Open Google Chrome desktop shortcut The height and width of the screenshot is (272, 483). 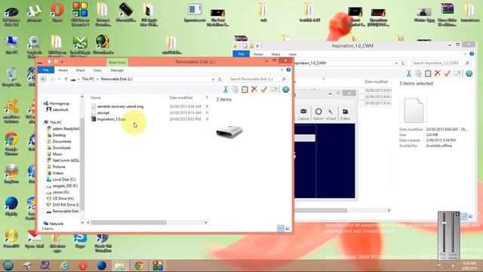(x=11, y=144)
